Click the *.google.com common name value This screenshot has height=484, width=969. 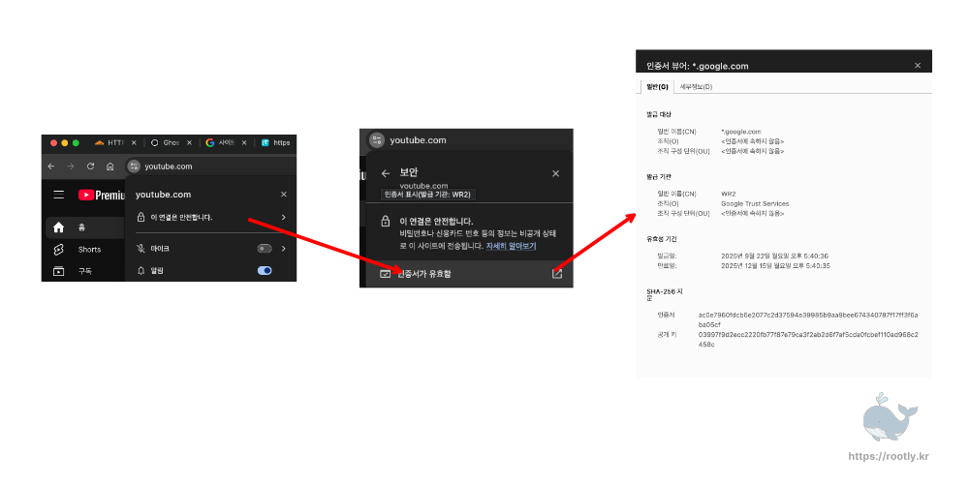[x=741, y=132]
